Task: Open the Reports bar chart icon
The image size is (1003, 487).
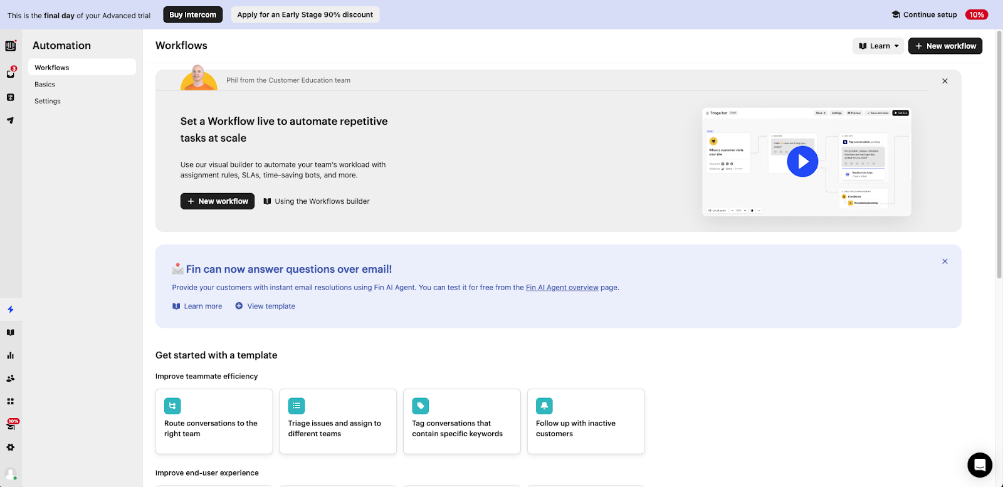Action: pyautogui.click(x=10, y=355)
